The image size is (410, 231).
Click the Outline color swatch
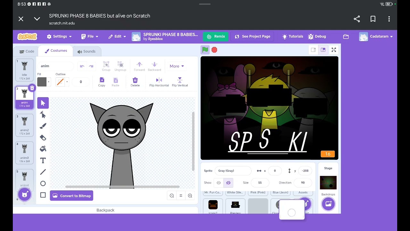coord(60,82)
